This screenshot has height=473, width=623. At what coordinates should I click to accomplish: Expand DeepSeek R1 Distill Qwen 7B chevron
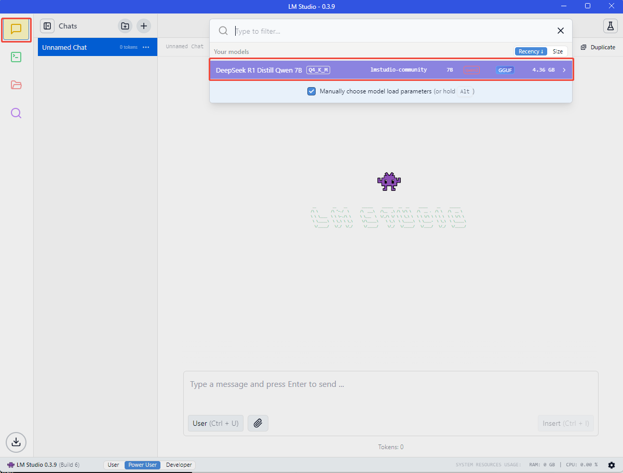[x=564, y=70]
